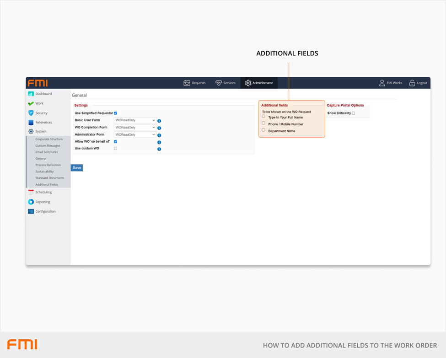The width and height of the screenshot is (446, 358).
Task: Click info icon next to Use custom WO
Action: [x=159, y=149]
